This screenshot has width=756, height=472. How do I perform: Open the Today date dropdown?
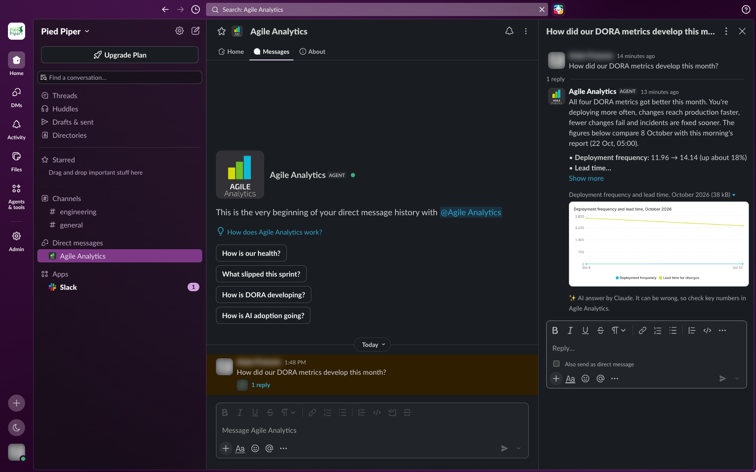[x=372, y=345]
